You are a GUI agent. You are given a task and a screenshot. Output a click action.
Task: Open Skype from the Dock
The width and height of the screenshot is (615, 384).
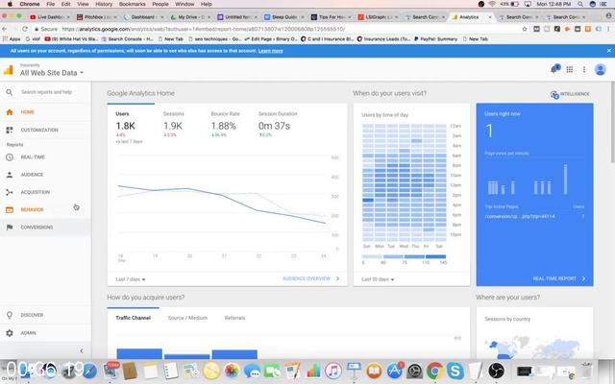click(x=455, y=371)
